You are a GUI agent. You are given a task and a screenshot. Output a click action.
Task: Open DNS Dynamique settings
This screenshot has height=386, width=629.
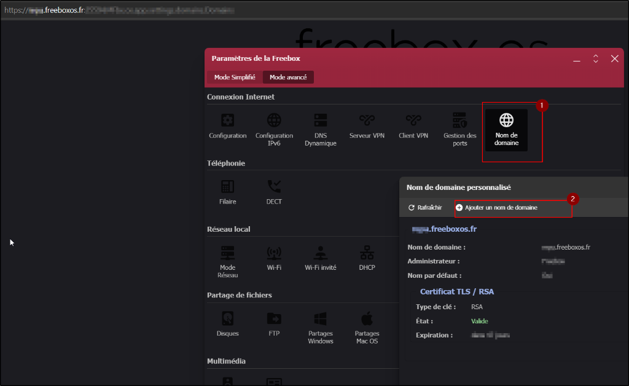(x=321, y=130)
